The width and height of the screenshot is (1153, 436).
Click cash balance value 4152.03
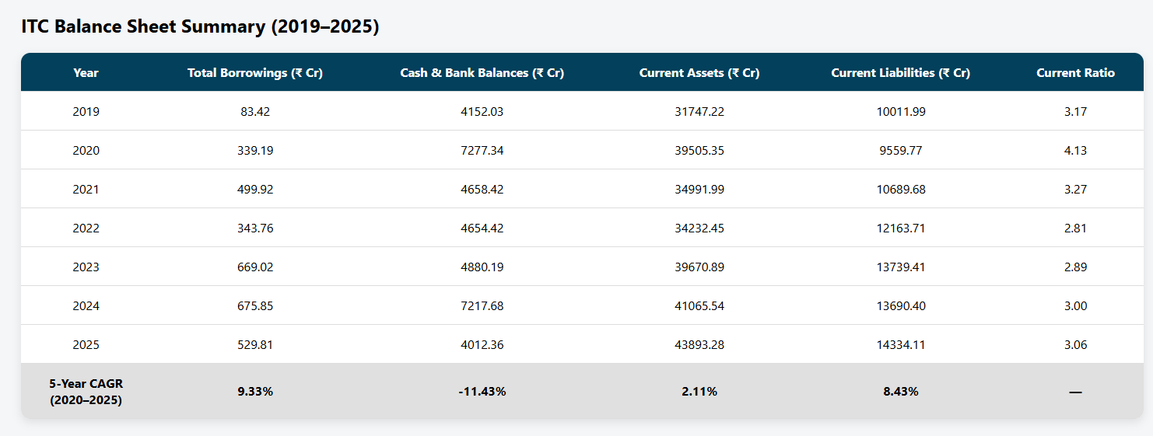(x=482, y=111)
